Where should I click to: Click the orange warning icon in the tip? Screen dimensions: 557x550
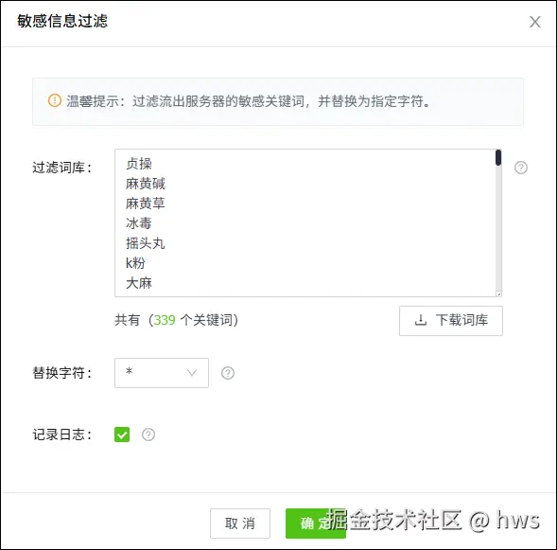pyautogui.click(x=54, y=100)
